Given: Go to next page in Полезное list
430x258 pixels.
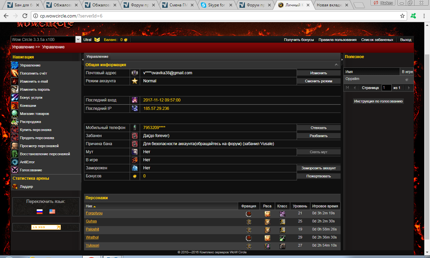Looking at the screenshot, I should point(408,88).
